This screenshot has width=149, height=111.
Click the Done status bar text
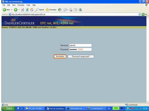[x=6, y=105]
